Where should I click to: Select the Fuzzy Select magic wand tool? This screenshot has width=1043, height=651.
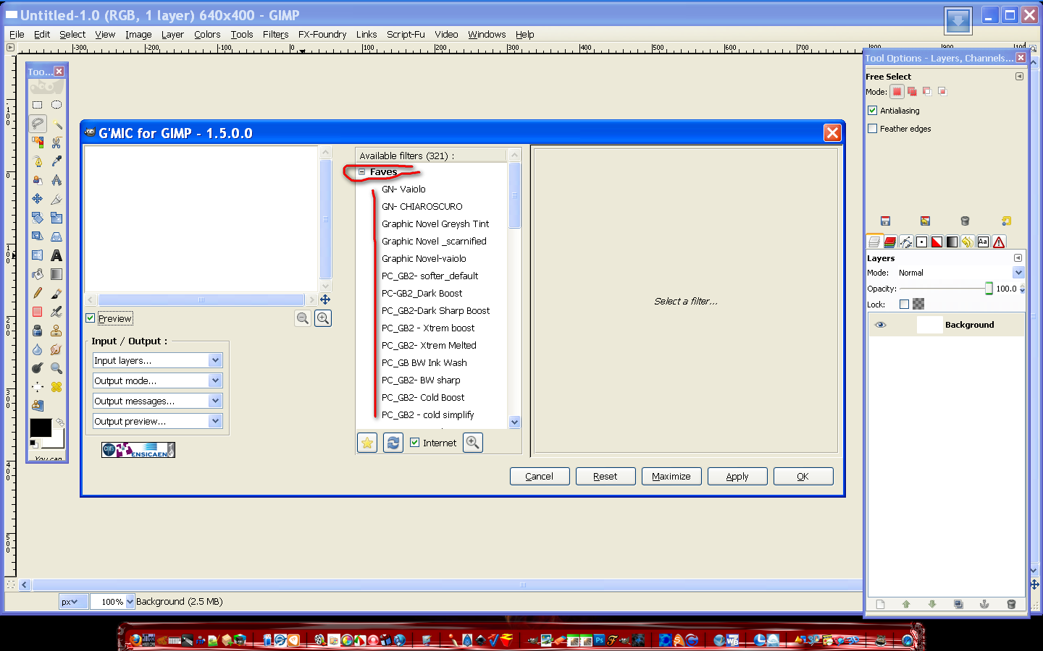[56, 124]
